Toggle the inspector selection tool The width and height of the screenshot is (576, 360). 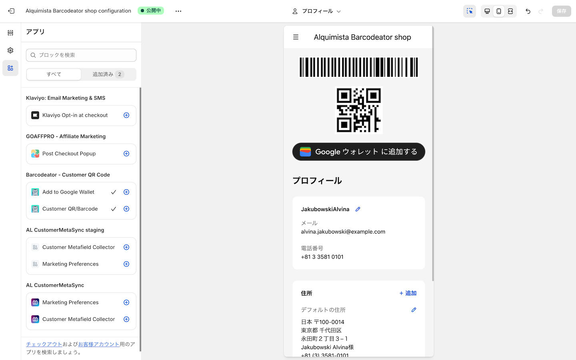click(470, 11)
